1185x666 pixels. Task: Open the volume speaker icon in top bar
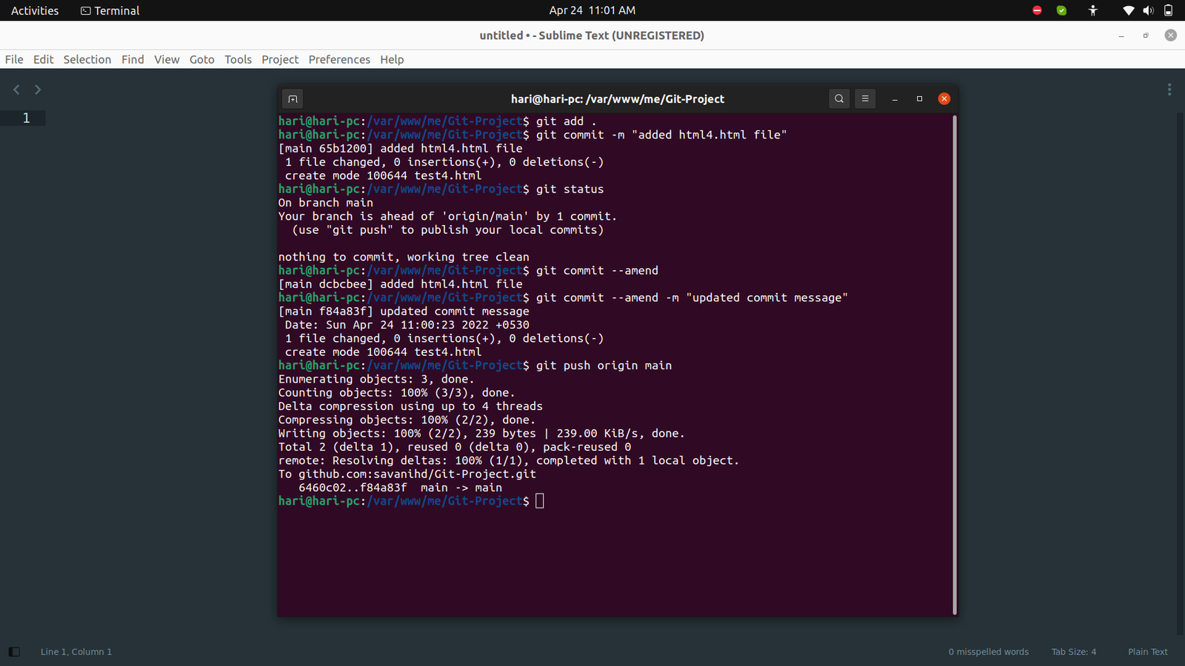pos(1148,10)
